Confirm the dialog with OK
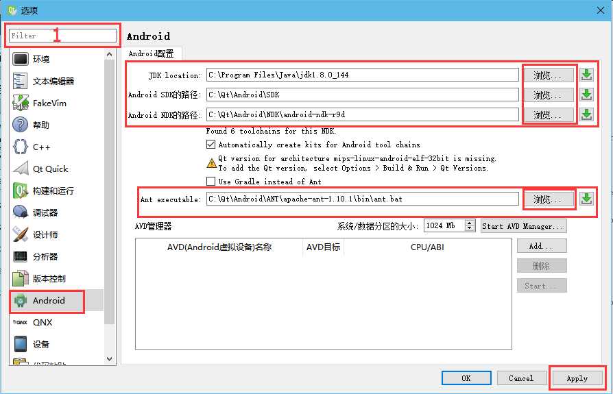Image resolution: width=613 pixels, height=394 pixels. 466,378
